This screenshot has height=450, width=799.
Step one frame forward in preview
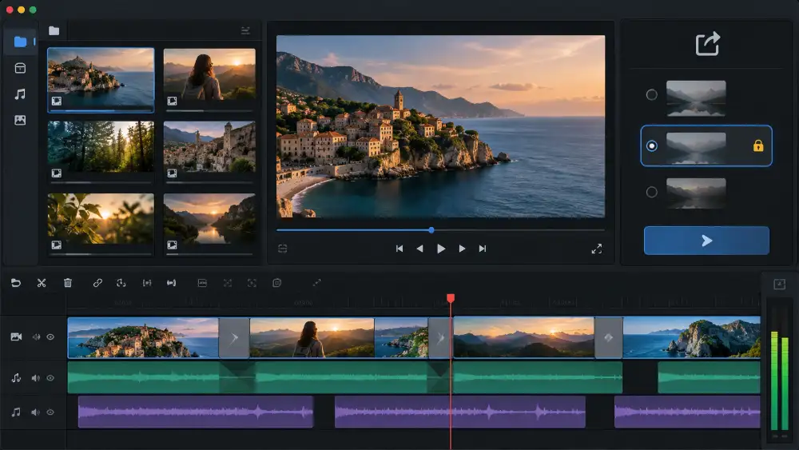coord(462,249)
